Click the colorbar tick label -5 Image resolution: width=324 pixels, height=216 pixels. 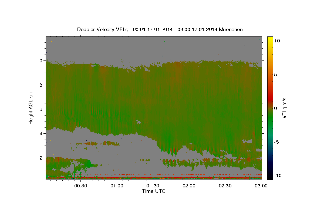click(277, 142)
